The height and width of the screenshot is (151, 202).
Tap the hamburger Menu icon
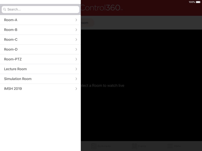coord(170,146)
